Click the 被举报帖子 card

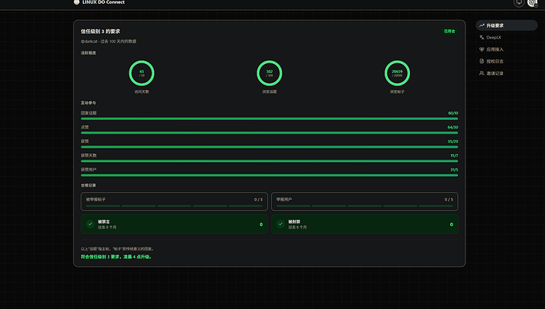tap(174, 202)
